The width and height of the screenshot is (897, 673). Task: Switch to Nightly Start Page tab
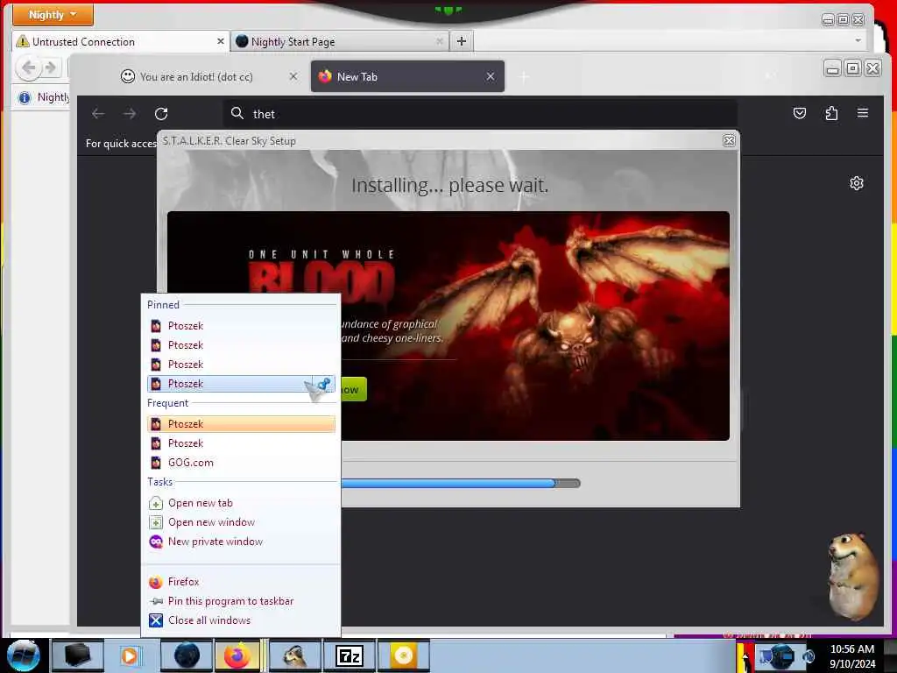tap(340, 42)
